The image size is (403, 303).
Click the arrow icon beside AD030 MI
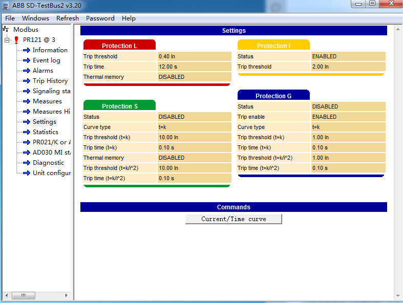pos(27,153)
